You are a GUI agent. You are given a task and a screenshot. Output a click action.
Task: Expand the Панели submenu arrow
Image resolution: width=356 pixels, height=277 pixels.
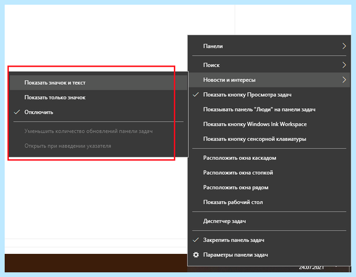(x=344, y=46)
